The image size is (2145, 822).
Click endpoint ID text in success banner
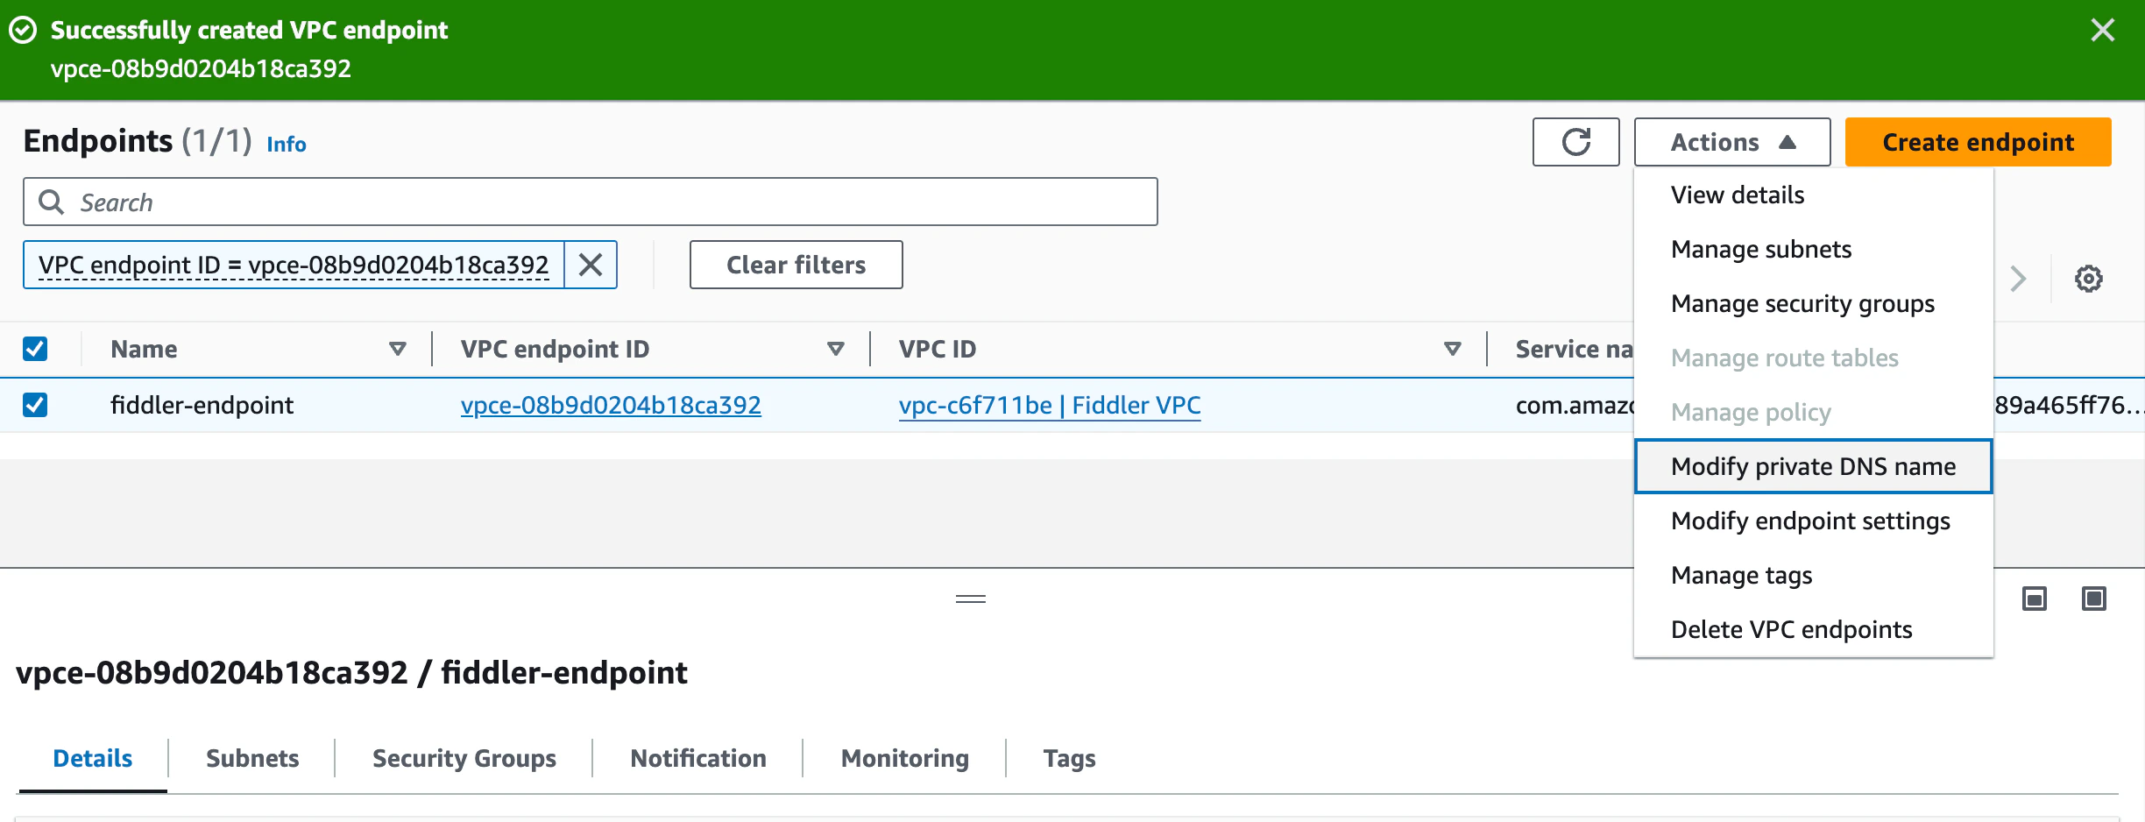(201, 68)
